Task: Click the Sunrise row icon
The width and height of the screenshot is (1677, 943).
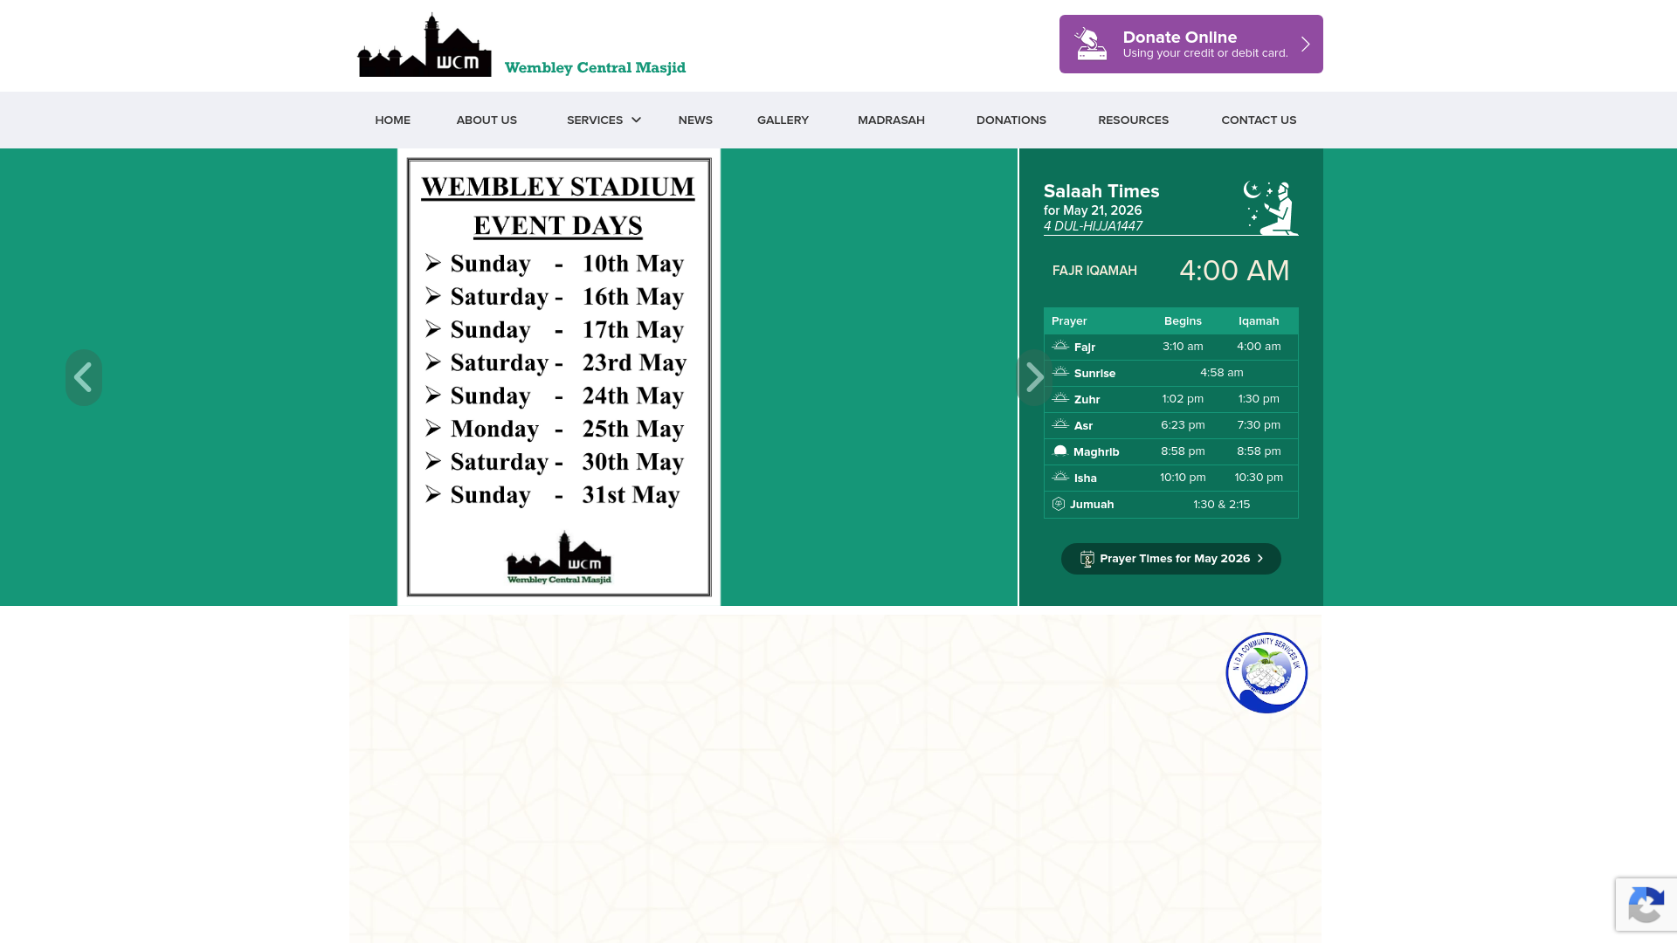Action: [x=1060, y=373]
